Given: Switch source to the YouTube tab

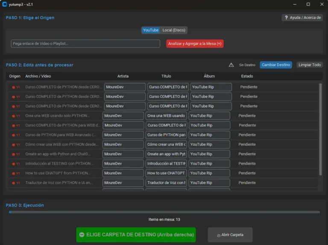Looking at the screenshot, I should (x=150, y=30).
